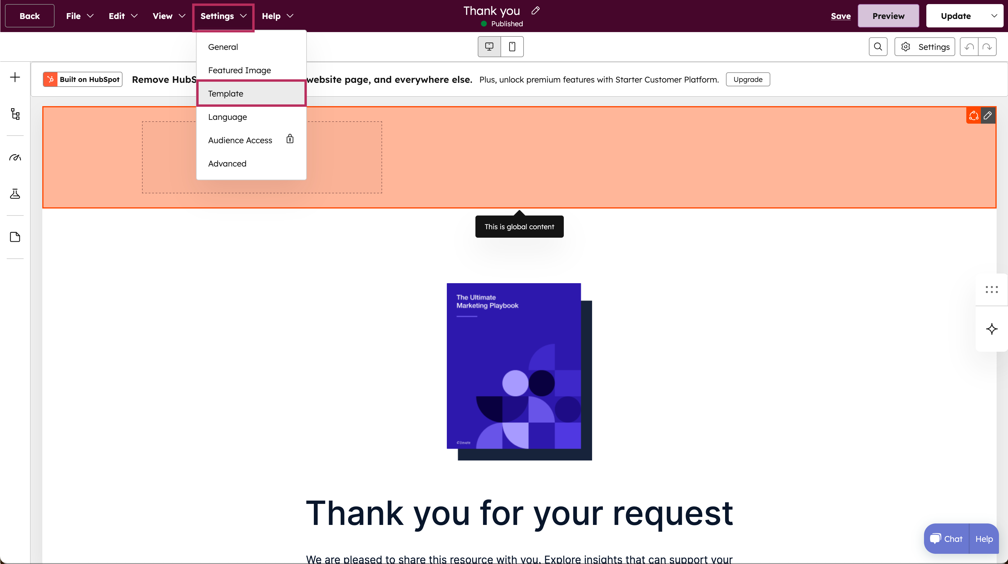The image size is (1008, 564).
Task: Click the AI sparkle assistant icon
Action: pos(991,329)
